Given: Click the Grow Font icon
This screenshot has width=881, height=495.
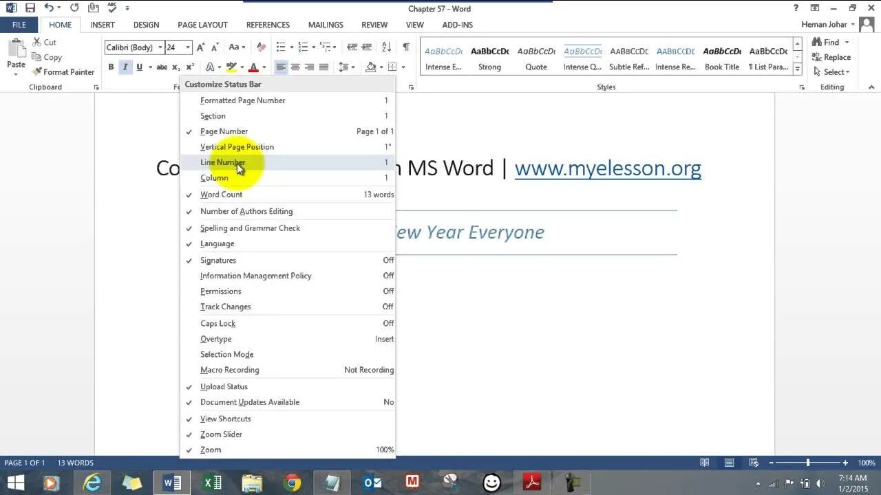Looking at the screenshot, I should [200, 47].
